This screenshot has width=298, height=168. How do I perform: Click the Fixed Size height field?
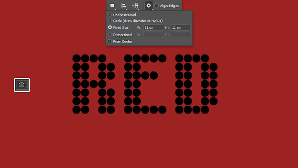pyautogui.click(x=180, y=27)
